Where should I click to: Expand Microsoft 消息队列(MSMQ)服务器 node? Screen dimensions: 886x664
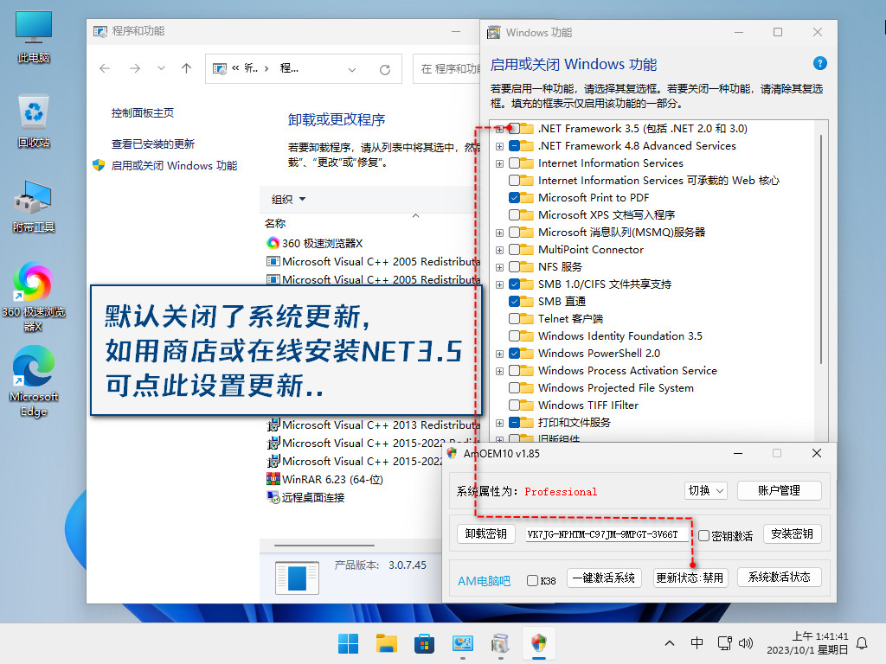(x=499, y=233)
